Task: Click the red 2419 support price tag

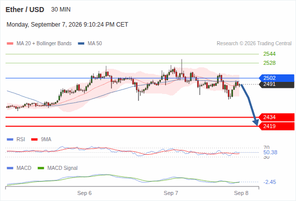Action: click(276, 126)
